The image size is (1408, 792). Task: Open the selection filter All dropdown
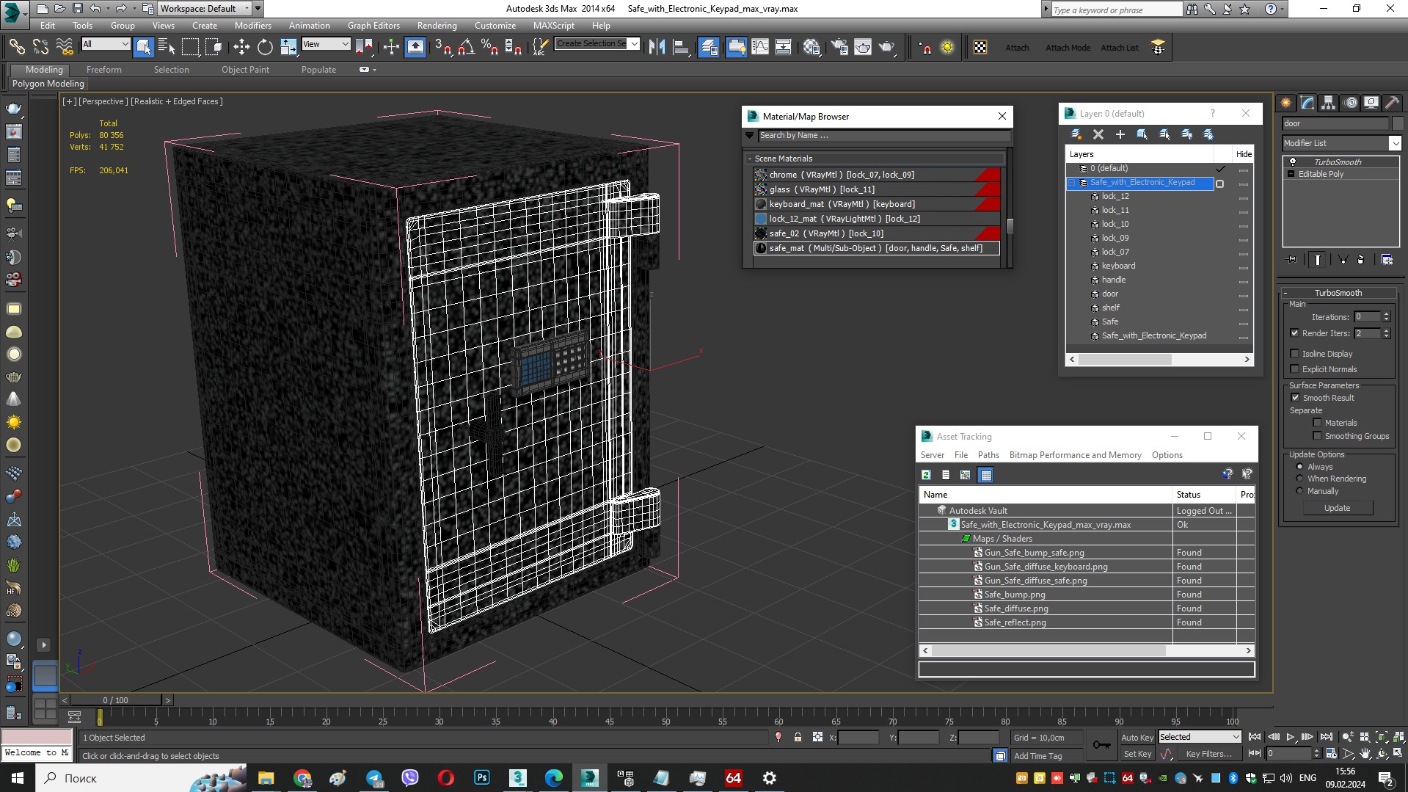click(106, 44)
